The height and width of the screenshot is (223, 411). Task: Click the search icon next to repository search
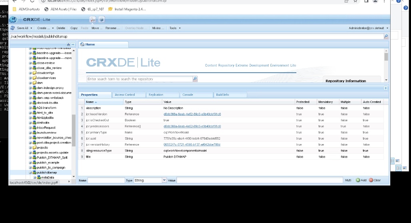tap(195, 79)
